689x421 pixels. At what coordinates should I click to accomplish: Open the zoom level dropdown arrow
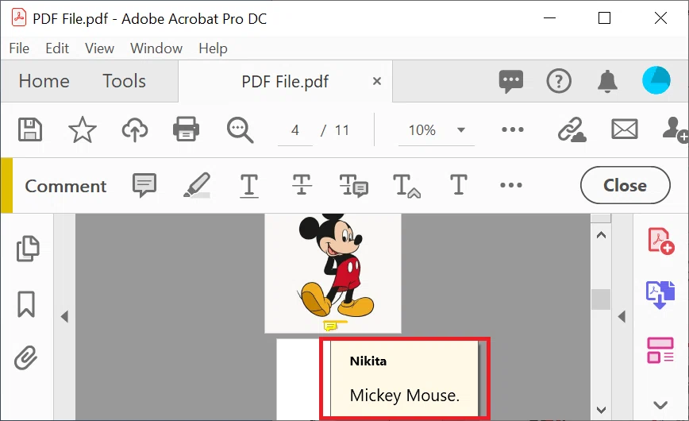[461, 129]
